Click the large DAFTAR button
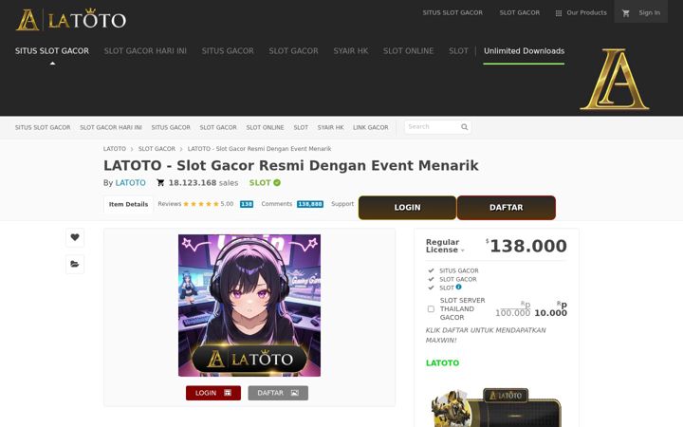 point(507,208)
